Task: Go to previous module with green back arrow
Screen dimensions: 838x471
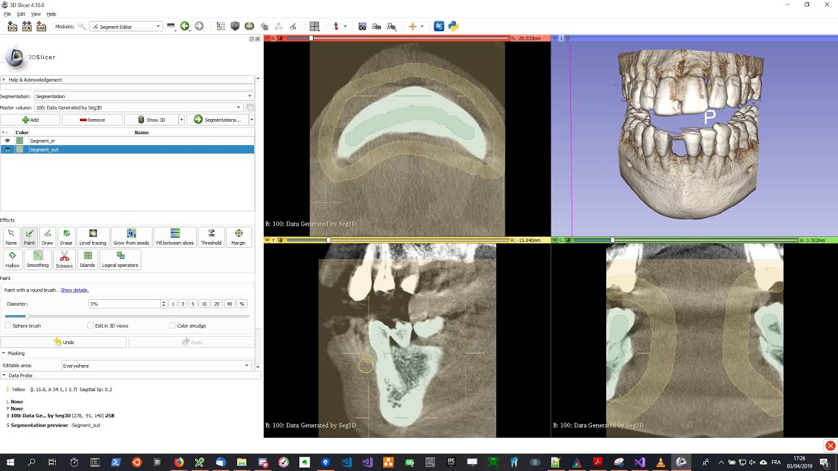Action: [185, 26]
